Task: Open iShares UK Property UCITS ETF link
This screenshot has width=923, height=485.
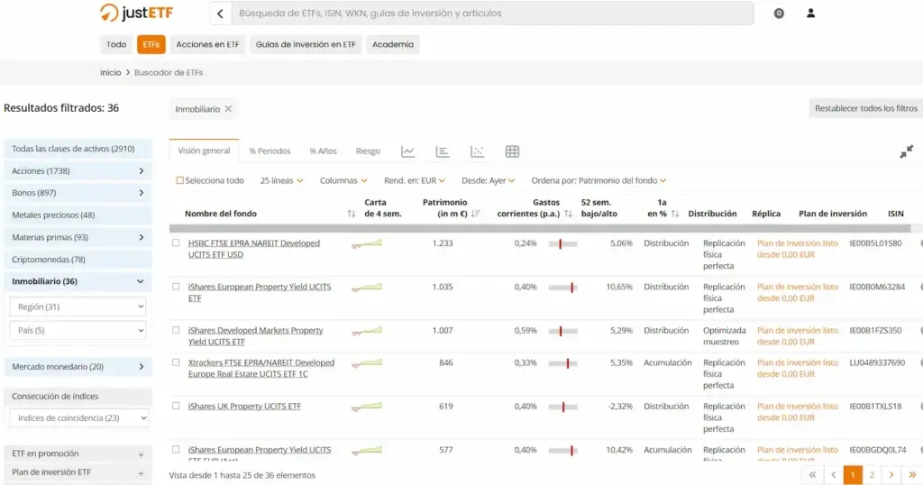Action: 244,407
